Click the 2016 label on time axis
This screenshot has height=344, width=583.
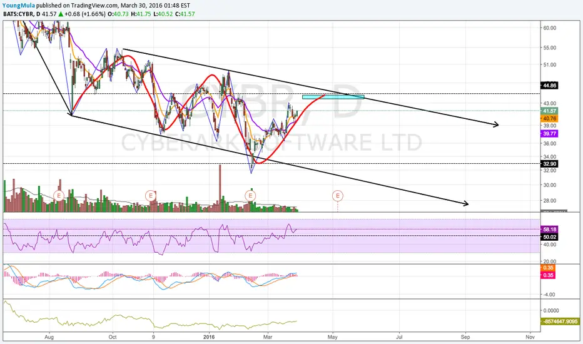coord(209,337)
